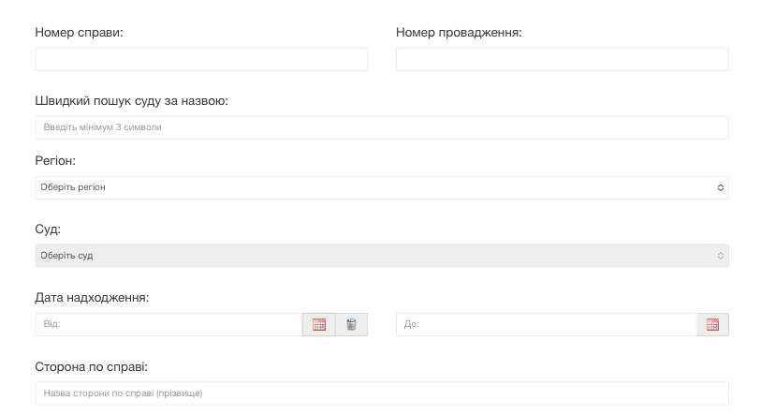This screenshot has width=775, height=415.
Task: Click the trash icon to clear dates
Action: tap(352, 325)
